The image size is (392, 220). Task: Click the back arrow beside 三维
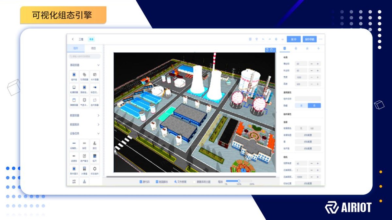tap(73, 39)
